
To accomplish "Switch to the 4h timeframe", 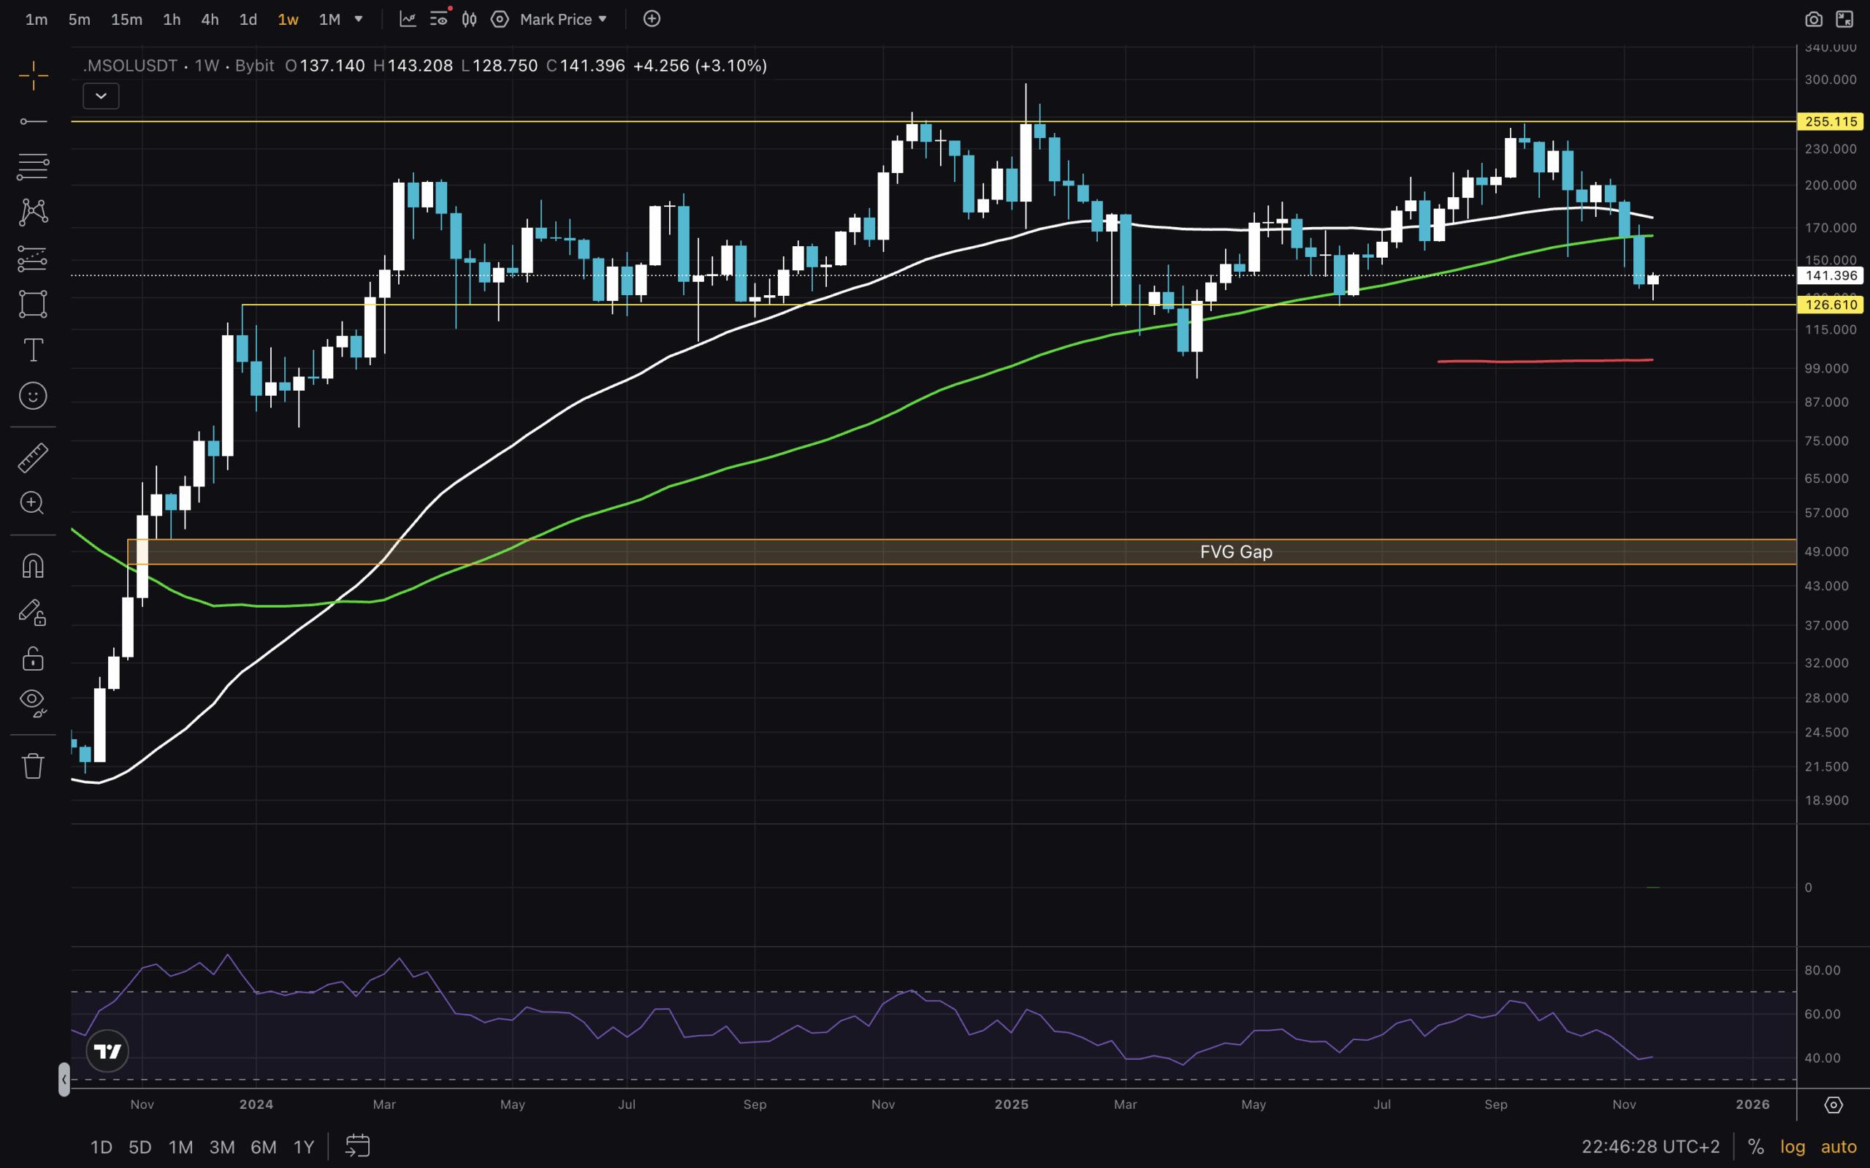I will click(210, 19).
